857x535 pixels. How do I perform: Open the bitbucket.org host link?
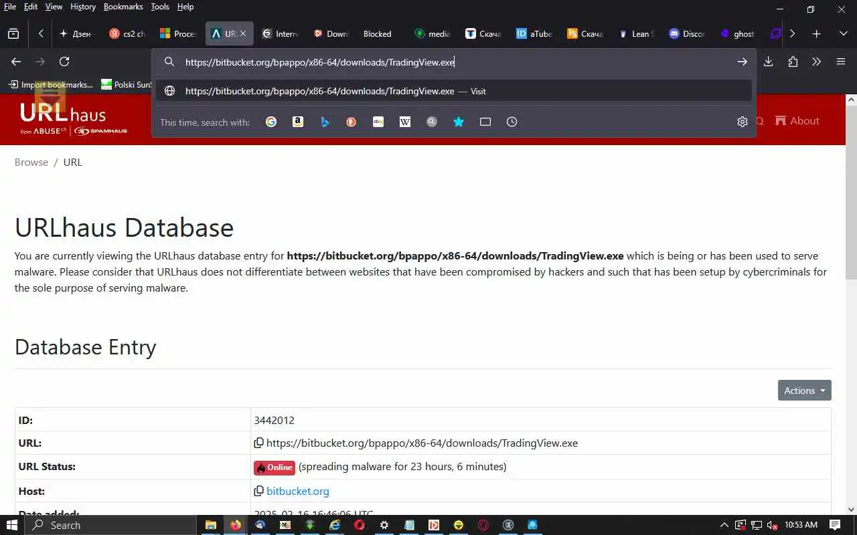tap(298, 491)
